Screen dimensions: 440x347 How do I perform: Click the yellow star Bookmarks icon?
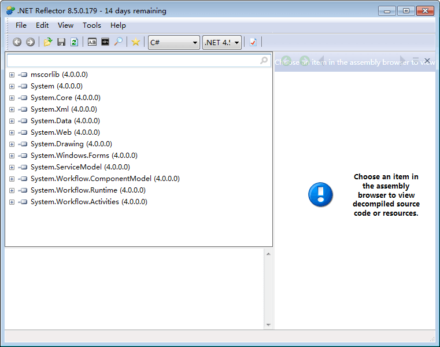(x=135, y=42)
